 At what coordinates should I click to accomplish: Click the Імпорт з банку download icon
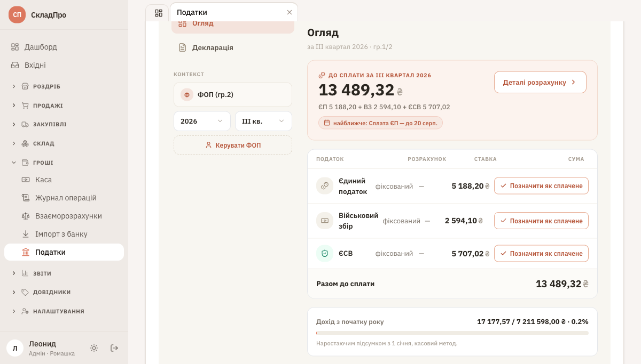(26, 234)
